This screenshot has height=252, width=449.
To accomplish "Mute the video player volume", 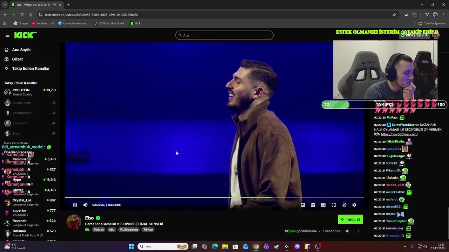I will tap(85, 205).
